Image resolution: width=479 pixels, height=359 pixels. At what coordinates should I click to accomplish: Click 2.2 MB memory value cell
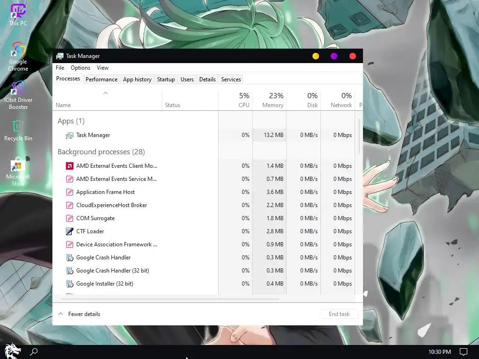coord(269,205)
